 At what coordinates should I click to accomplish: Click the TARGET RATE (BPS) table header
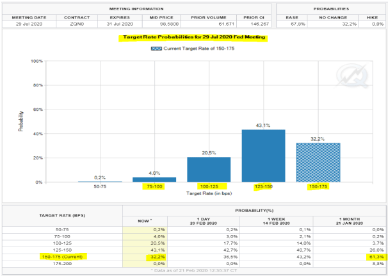coord(61,216)
